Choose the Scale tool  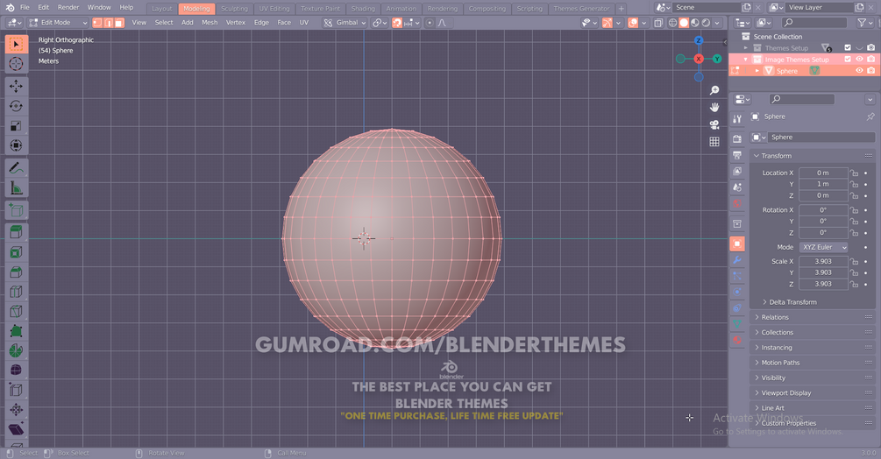[x=17, y=125]
